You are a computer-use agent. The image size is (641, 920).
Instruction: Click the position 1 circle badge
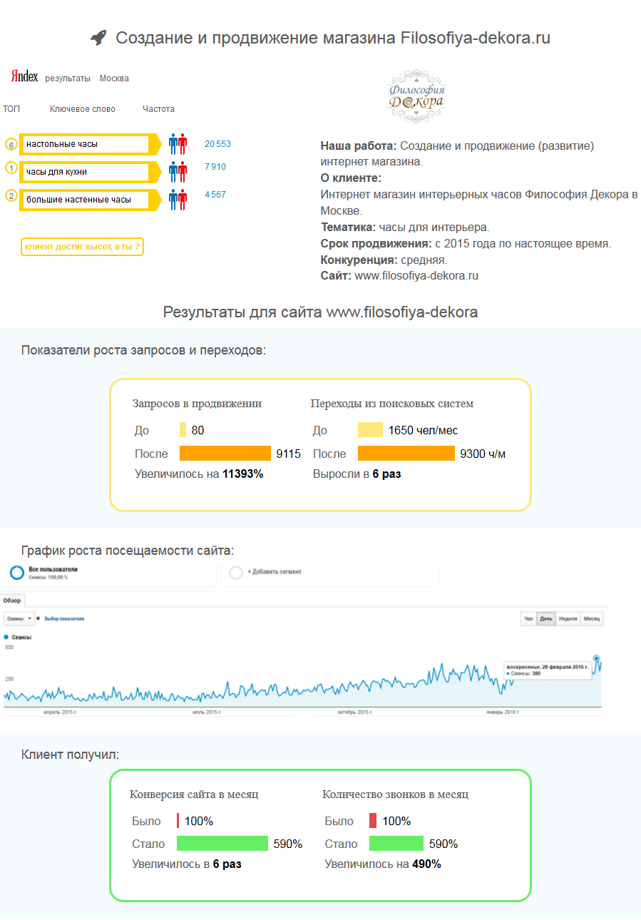11,168
